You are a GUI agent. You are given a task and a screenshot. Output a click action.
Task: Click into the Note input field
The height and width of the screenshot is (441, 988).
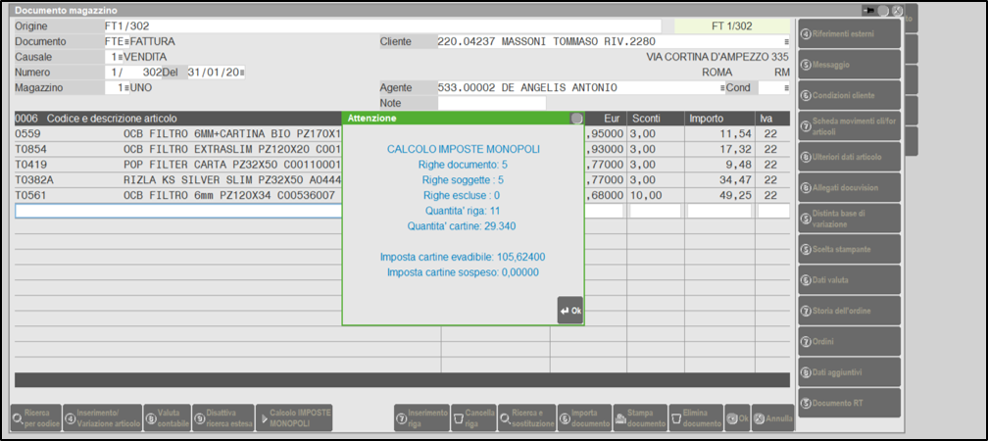491,103
